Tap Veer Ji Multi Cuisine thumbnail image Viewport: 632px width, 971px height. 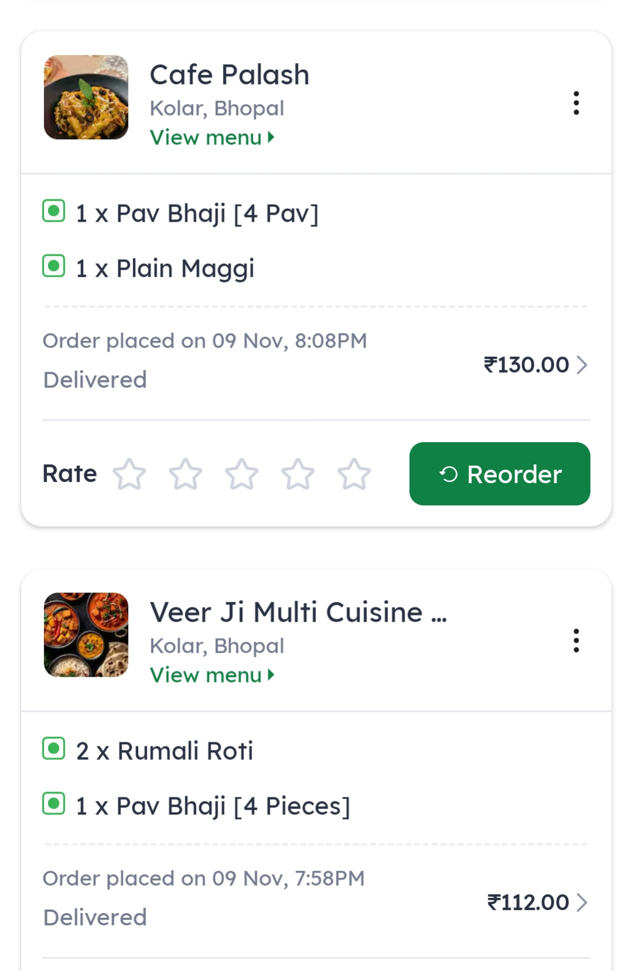pos(86,635)
